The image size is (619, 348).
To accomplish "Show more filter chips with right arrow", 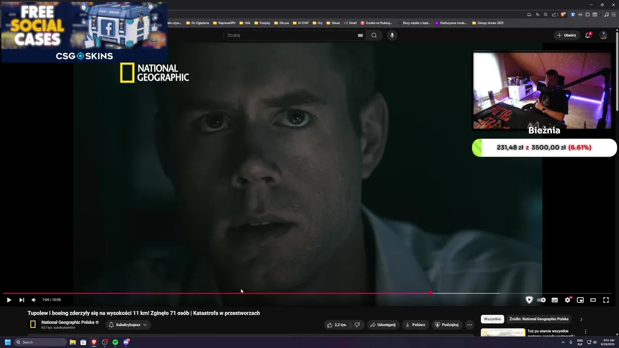I will (x=581, y=319).
